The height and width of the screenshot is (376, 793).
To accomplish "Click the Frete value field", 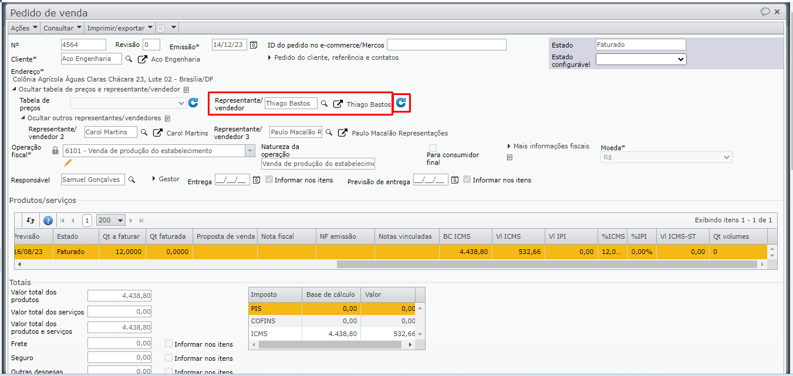I will click(x=119, y=343).
